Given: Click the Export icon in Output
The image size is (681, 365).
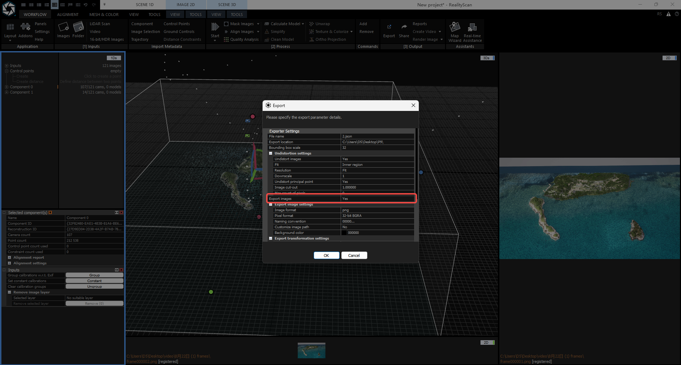Looking at the screenshot, I should coord(389,27).
